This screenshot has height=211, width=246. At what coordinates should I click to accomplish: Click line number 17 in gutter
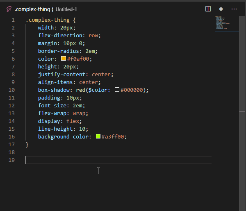(11, 144)
